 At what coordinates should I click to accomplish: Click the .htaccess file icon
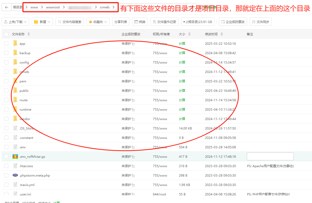(15, 166)
